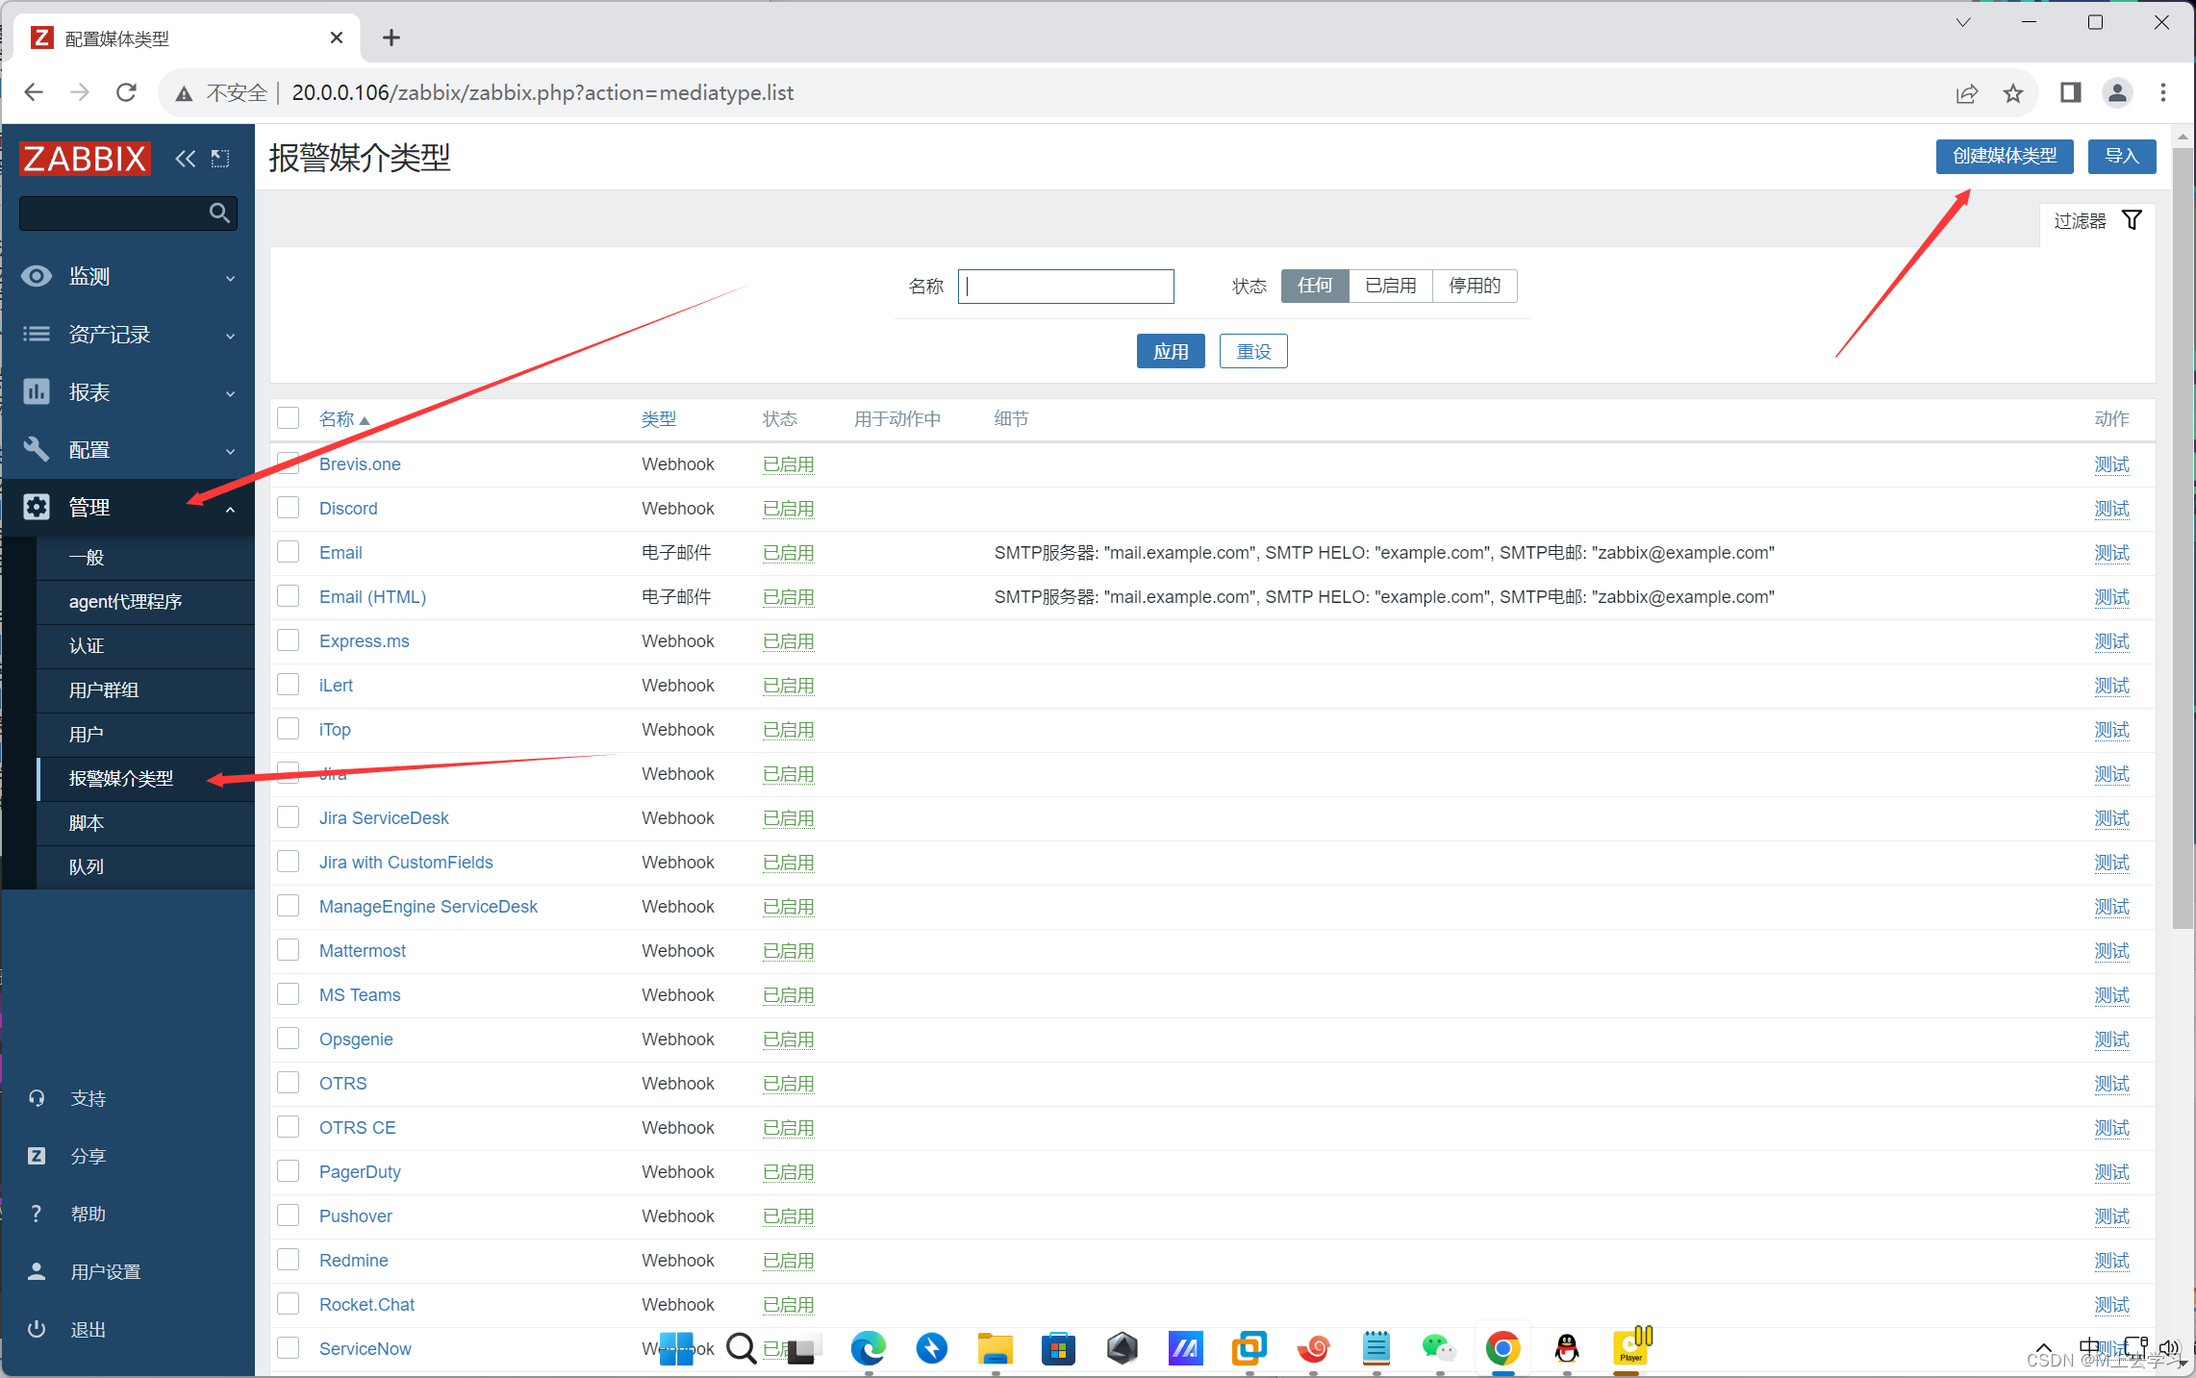2196x1378 pixels.
Task: Open 支持 headset icon
Action: click(x=37, y=1098)
